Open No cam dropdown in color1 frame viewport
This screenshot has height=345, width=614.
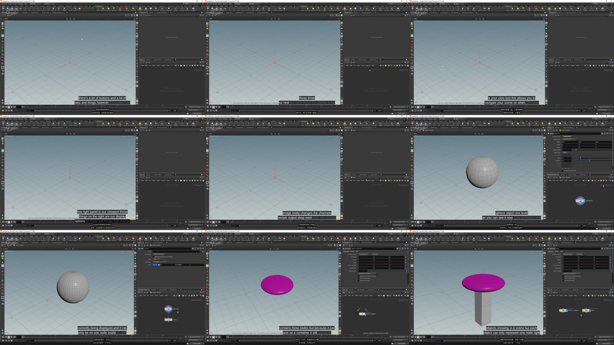tap(130, 252)
